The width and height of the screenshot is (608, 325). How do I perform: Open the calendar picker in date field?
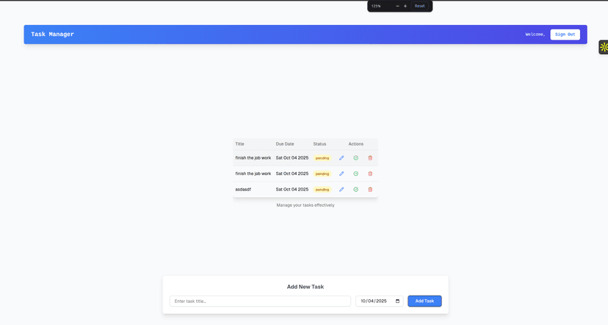pos(397,301)
